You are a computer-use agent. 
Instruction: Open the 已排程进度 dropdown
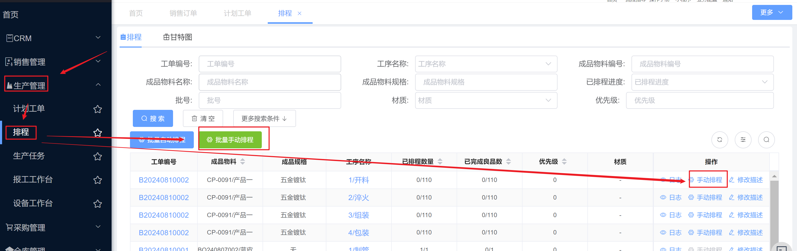tap(702, 82)
